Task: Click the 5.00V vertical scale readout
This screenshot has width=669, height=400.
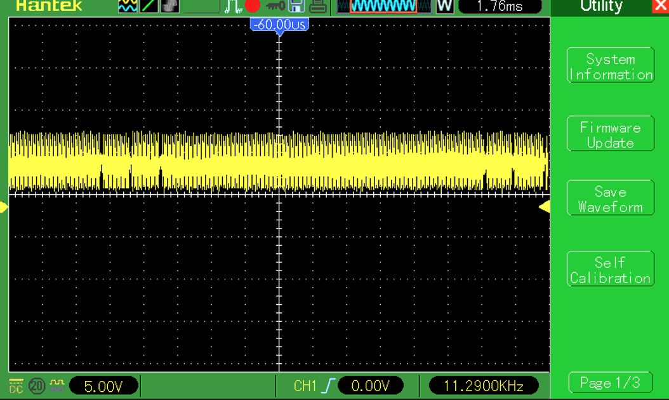Action: [103, 385]
